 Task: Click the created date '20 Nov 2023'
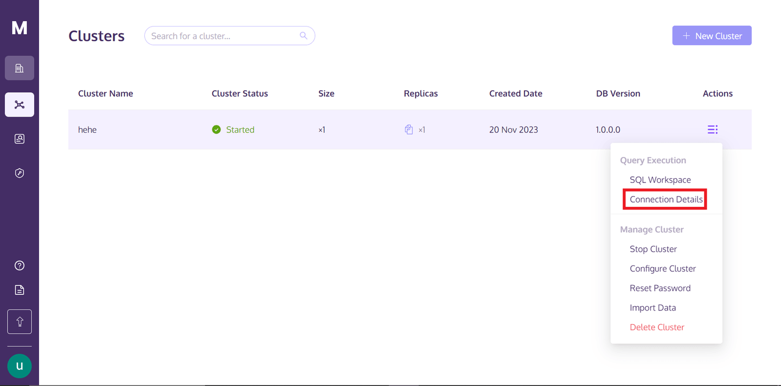pos(514,130)
